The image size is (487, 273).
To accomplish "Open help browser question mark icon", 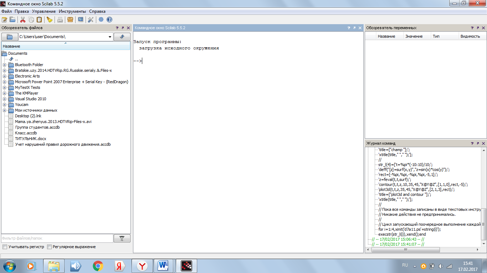I will point(109,20).
